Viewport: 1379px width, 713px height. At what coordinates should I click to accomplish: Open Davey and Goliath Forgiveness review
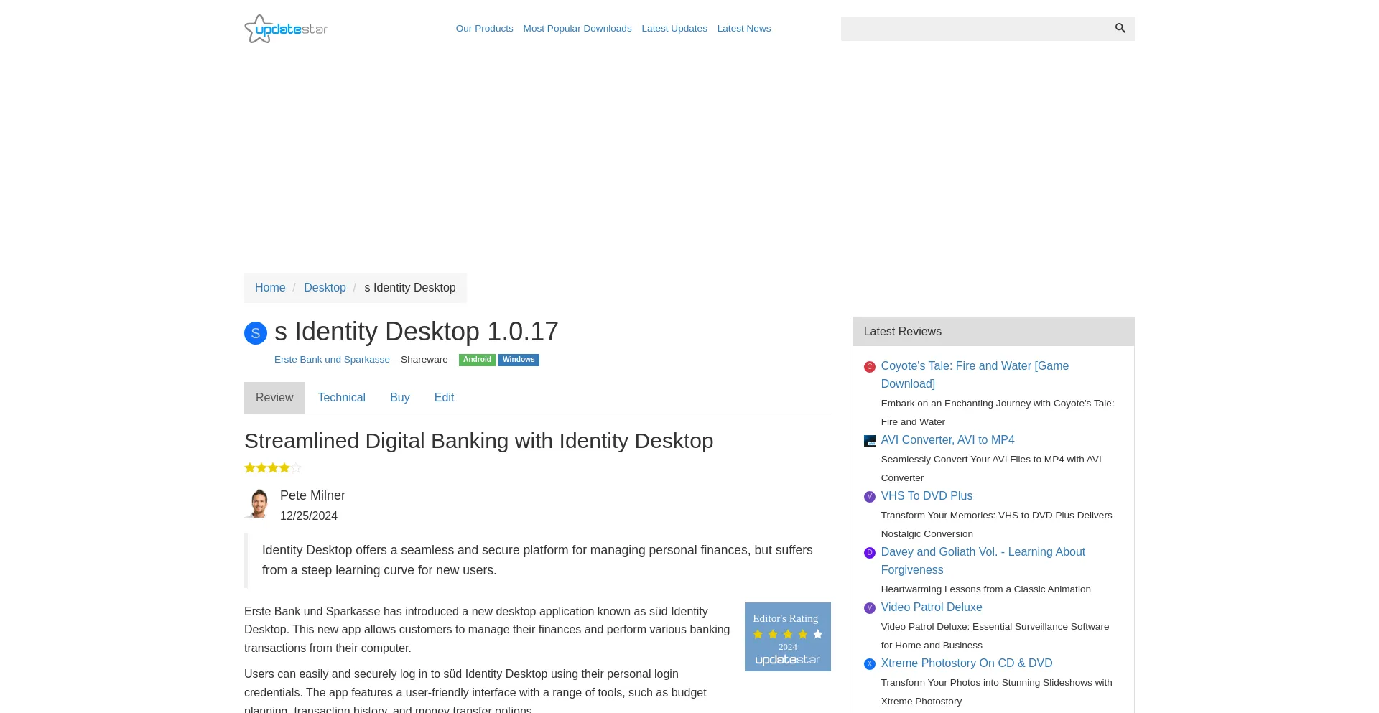click(983, 561)
